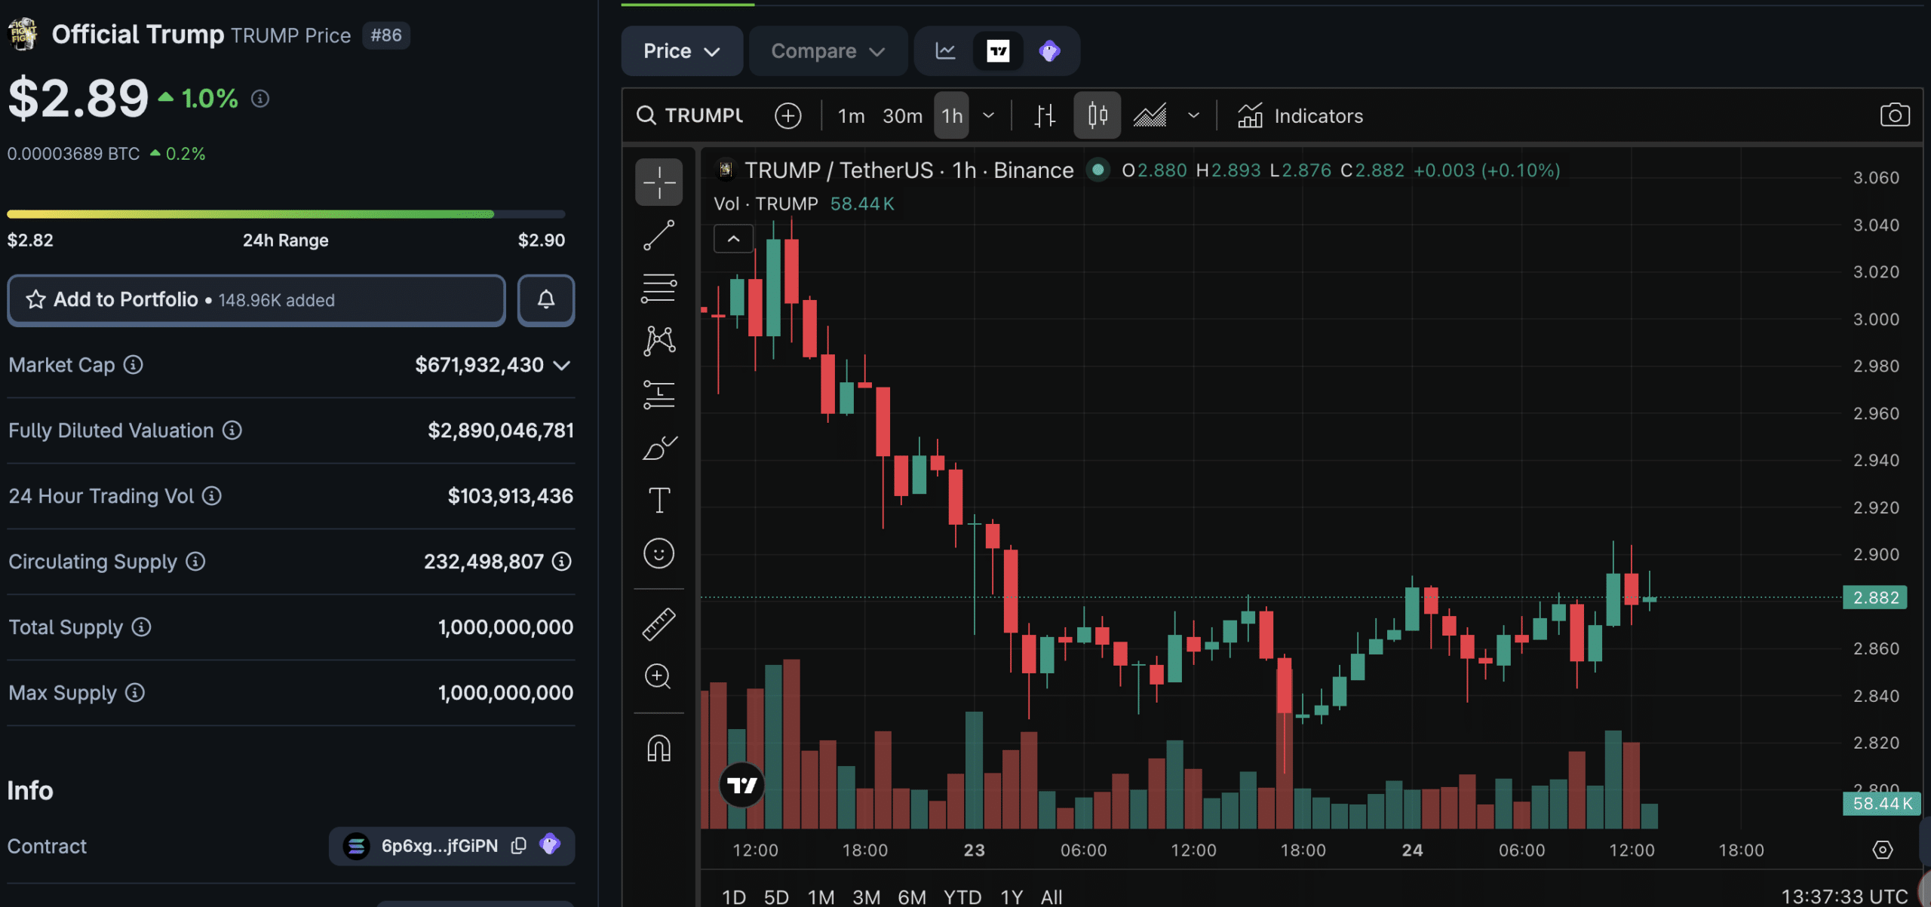Image resolution: width=1931 pixels, height=907 pixels.
Task: Select the 1D timeframe tab
Action: coord(732,897)
